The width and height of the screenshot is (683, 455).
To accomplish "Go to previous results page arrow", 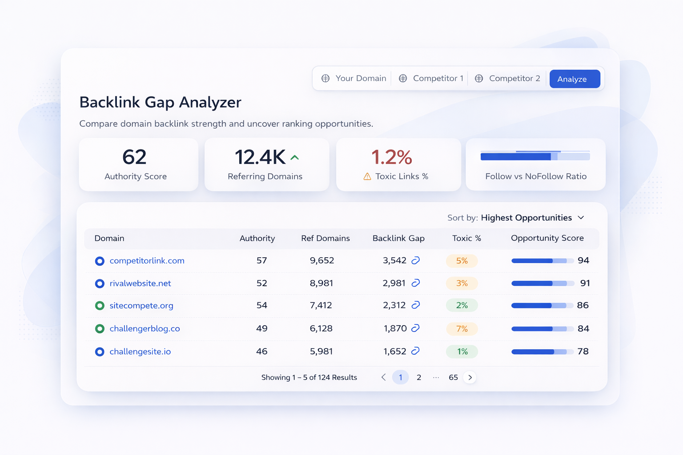I will 383,377.
